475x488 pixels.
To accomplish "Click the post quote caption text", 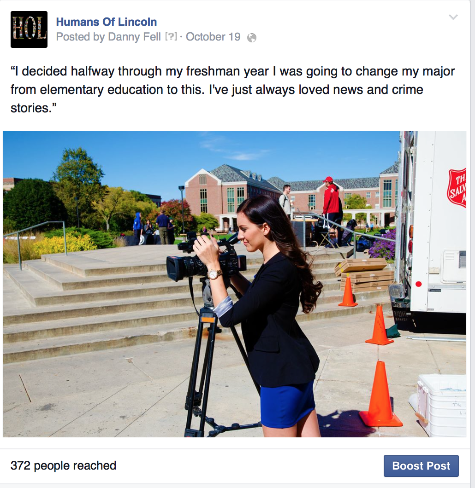I will pyautogui.click(x=232, y=90).
